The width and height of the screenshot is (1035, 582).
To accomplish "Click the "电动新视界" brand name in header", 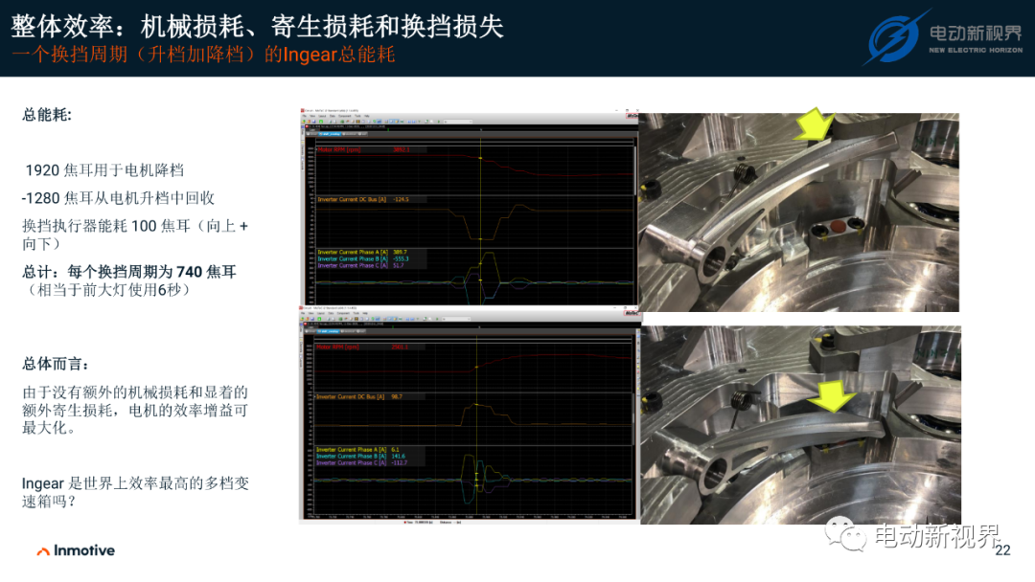I will [976, 33].
